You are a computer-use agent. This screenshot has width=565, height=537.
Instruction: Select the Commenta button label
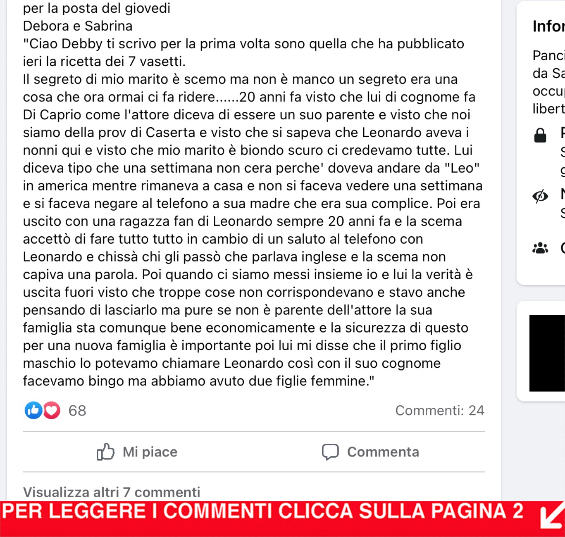click(383, 452)
